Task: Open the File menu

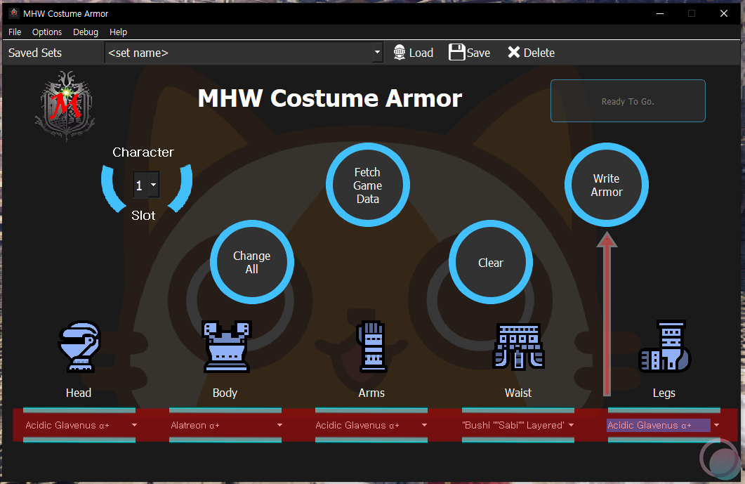Action: (x=15, y=32)
